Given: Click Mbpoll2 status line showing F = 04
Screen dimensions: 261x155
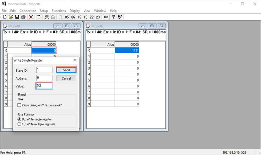Looking at the screenshot, I should coord(126,32).
